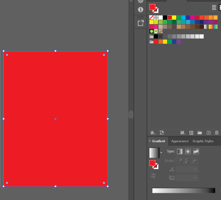Screen dimensions: 221x200
Task: Apply the green floral pattern swatch
Action: pyautogui.click(x=156, y=31)
